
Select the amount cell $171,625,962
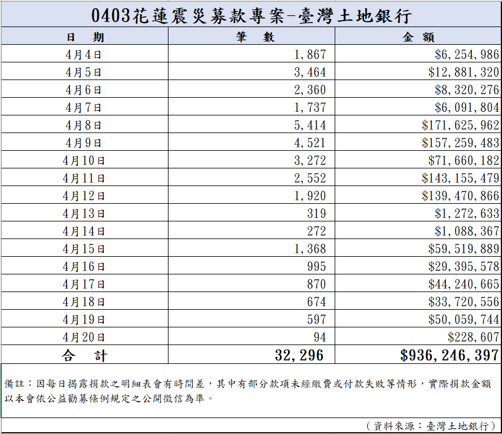pyautogui.click(x=418, y=124)
